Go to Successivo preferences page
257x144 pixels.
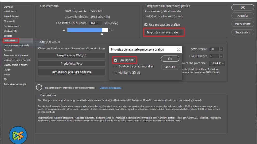(x=243, y=32)
